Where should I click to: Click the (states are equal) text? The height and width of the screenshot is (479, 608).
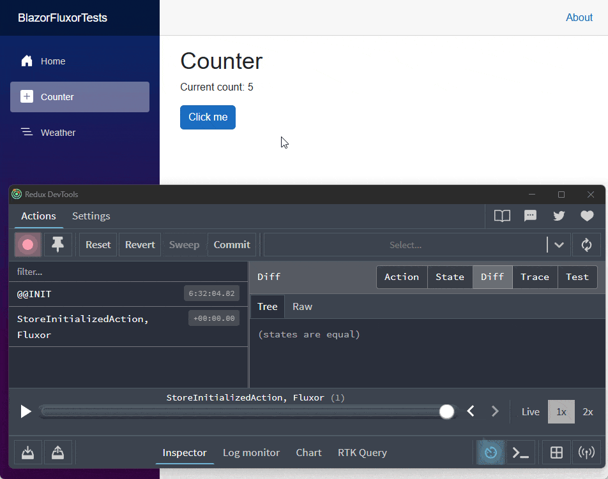click(309, 334)
